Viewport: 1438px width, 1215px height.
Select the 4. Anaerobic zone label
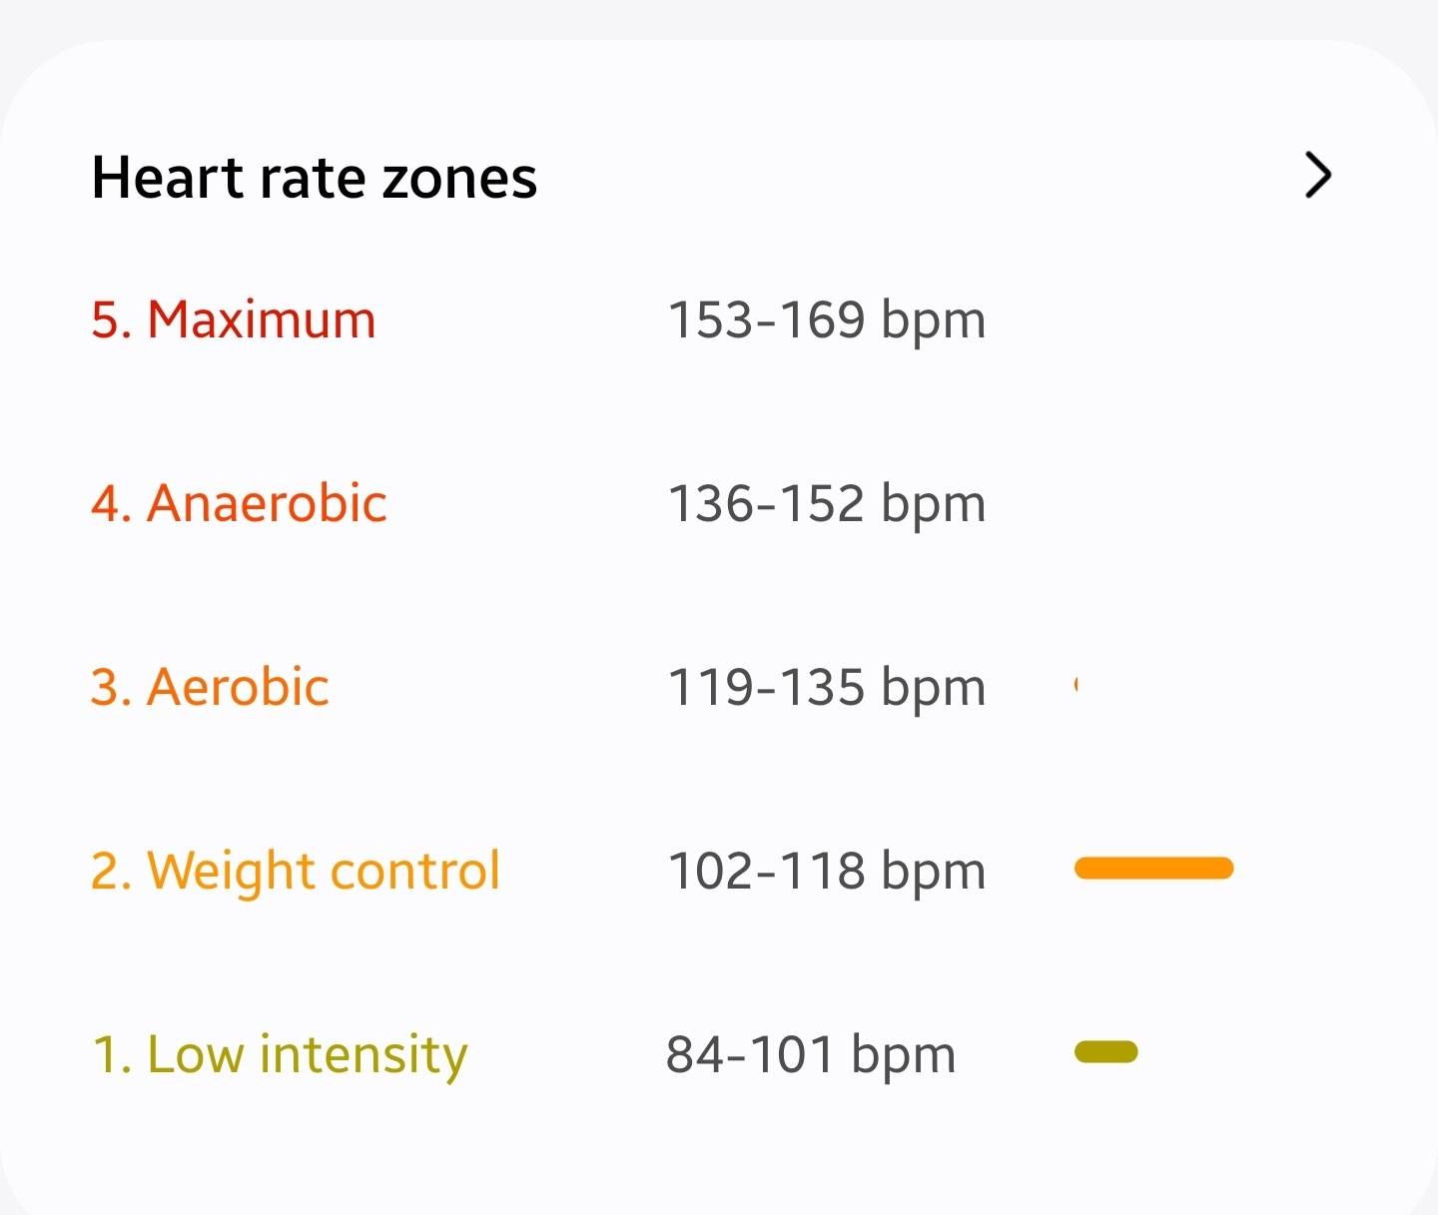click(x=238, y=503)
